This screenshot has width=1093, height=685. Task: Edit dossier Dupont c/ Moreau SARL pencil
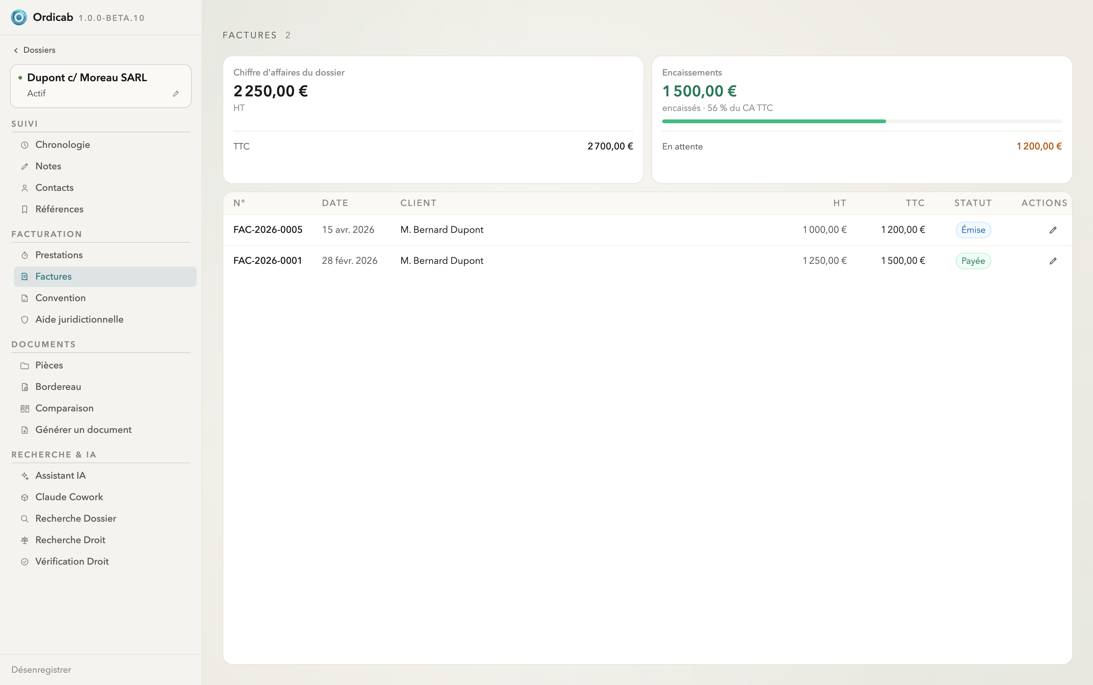click(x=176, y=94)
